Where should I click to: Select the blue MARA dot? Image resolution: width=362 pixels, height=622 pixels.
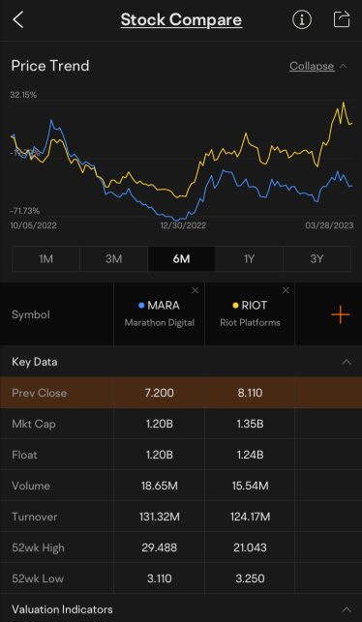click(141, 306)
